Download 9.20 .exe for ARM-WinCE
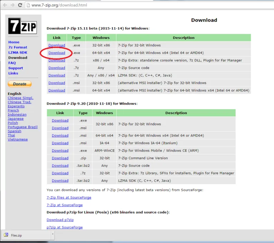274x243 pixels. coord(60,151)
